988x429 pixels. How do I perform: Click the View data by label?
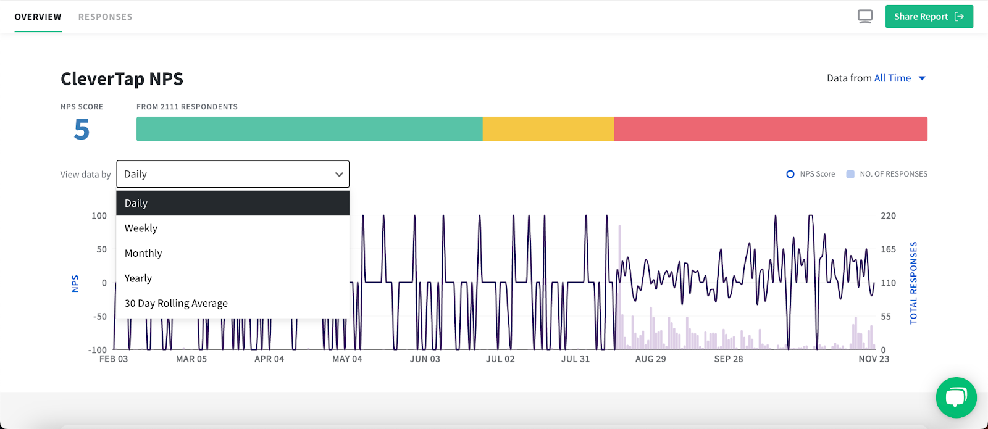point(85,175)
